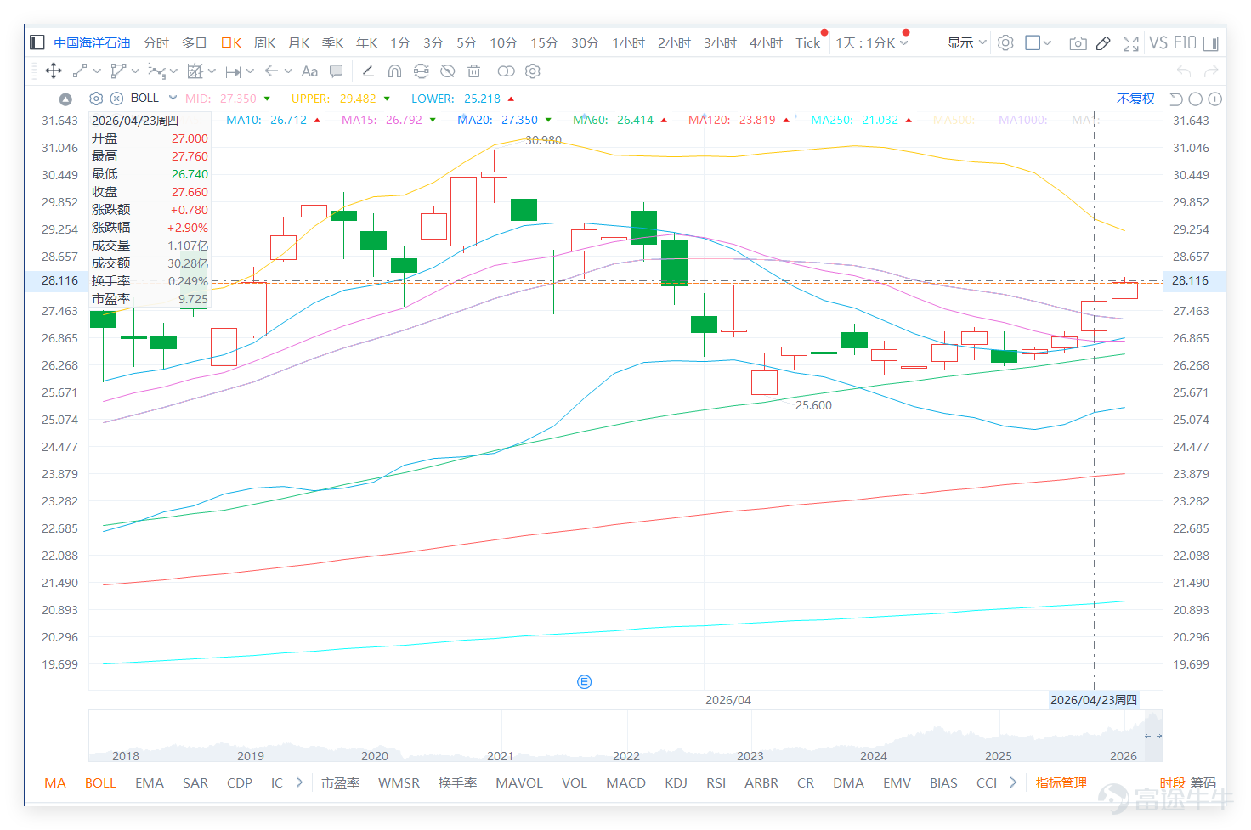Expand the wave tool options
This screenshot has height=830, width=1251.
tap(173, 71)
